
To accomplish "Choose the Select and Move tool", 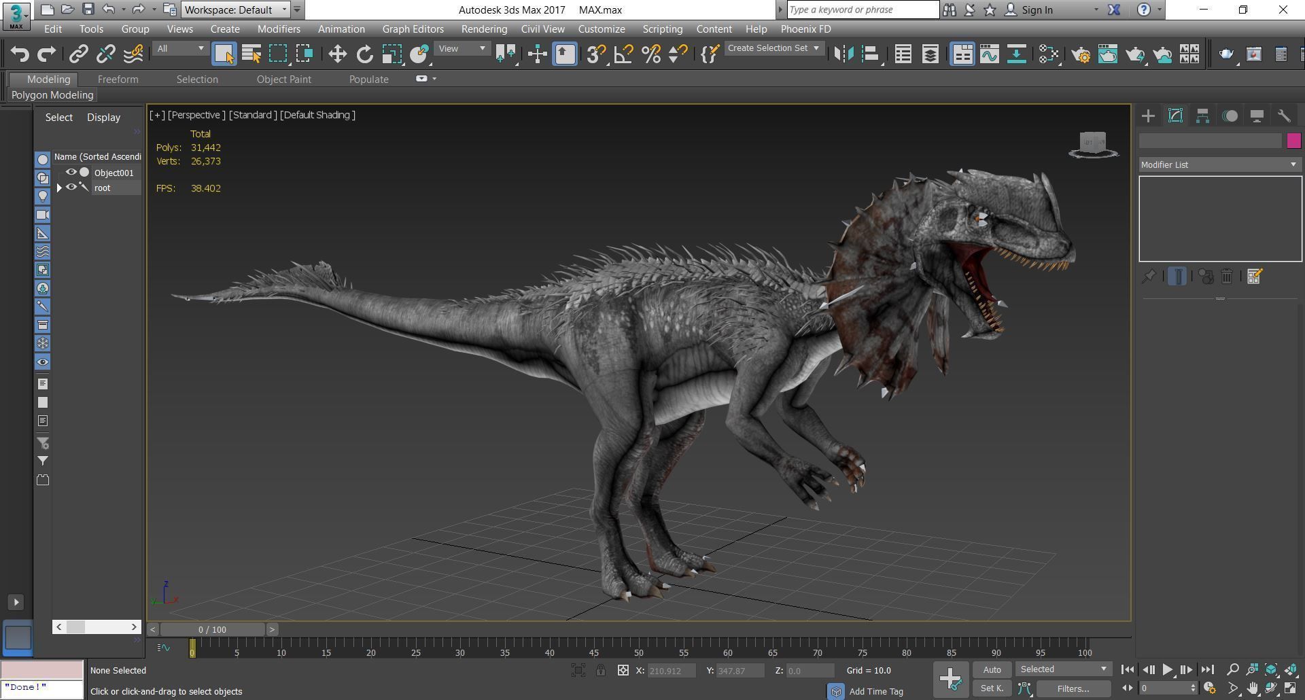I will tap(337, 54).
